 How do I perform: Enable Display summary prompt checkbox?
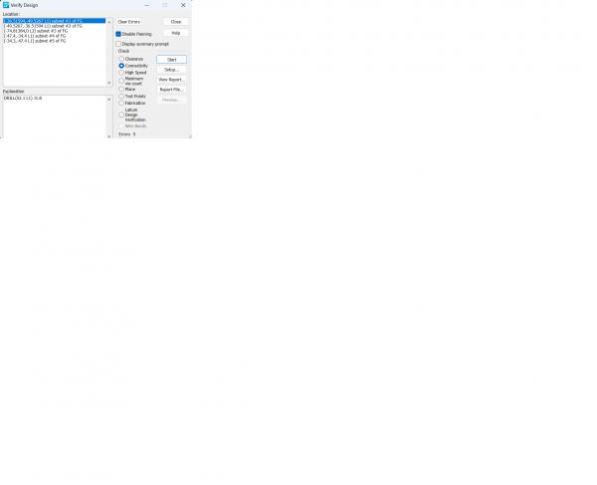click(118, 44)
